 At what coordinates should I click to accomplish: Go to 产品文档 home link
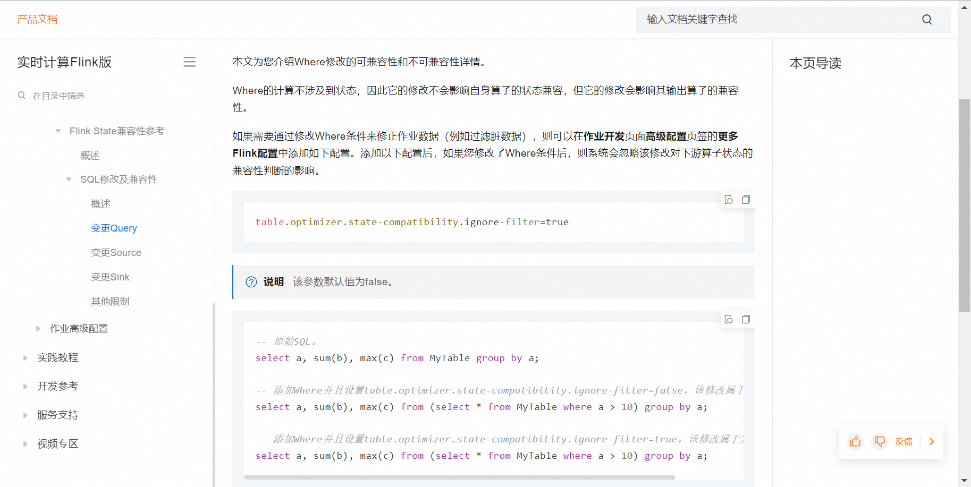[37, 20]
